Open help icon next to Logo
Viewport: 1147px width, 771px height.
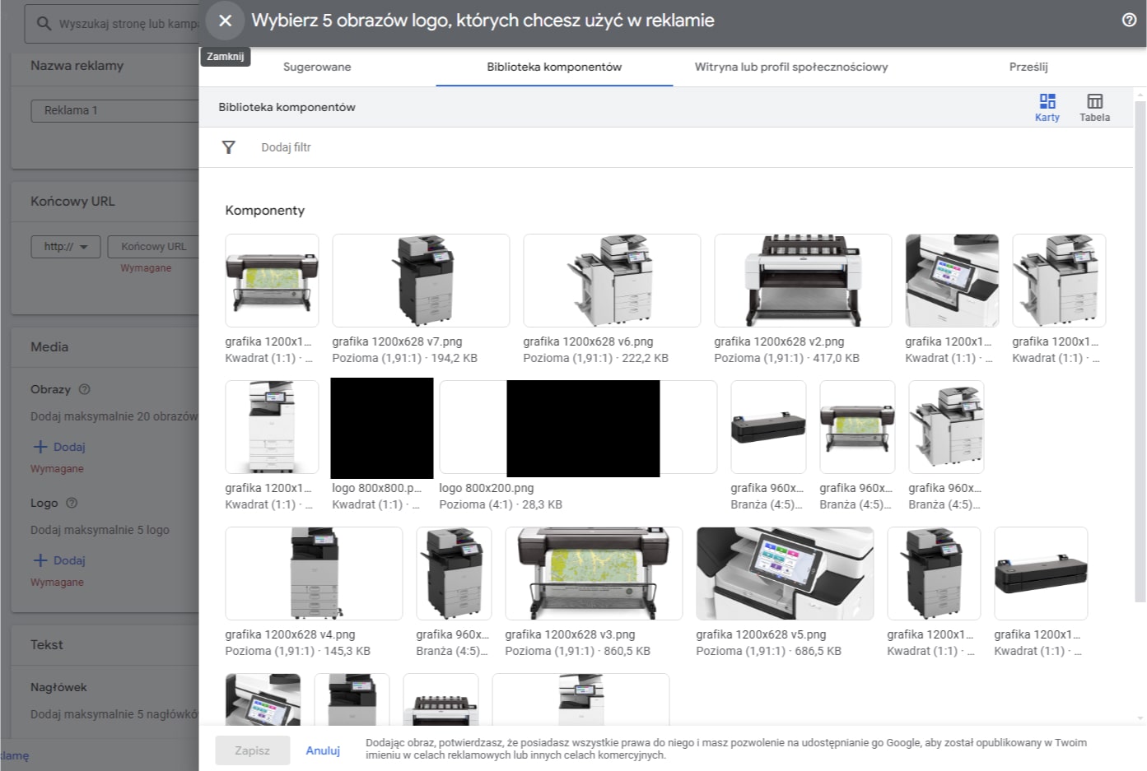click(72, 503)
